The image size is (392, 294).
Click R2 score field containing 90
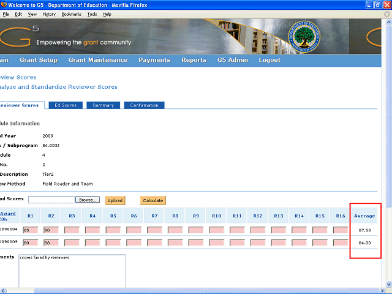tap(51, 230)
